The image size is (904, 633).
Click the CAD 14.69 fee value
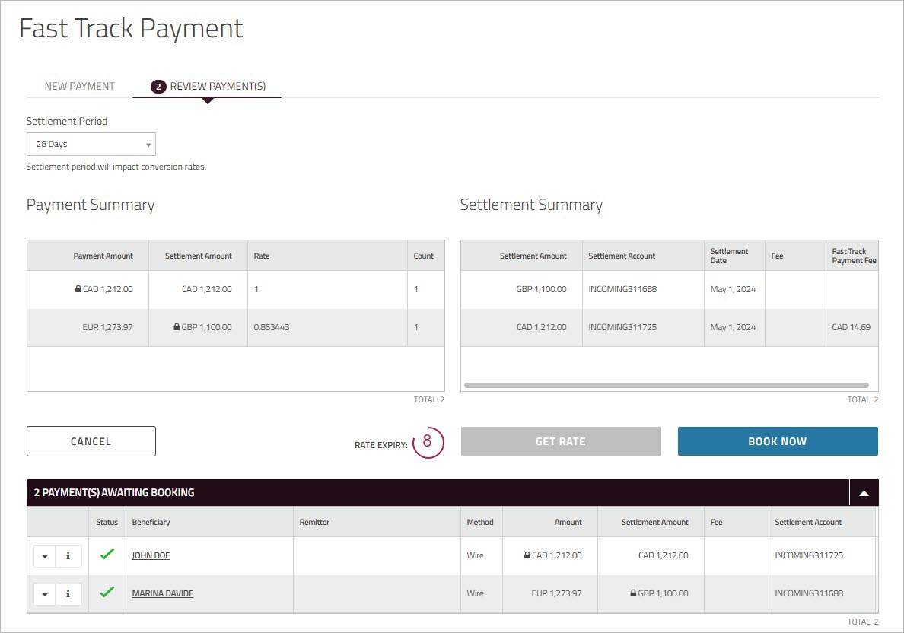(x=851, y=327)
